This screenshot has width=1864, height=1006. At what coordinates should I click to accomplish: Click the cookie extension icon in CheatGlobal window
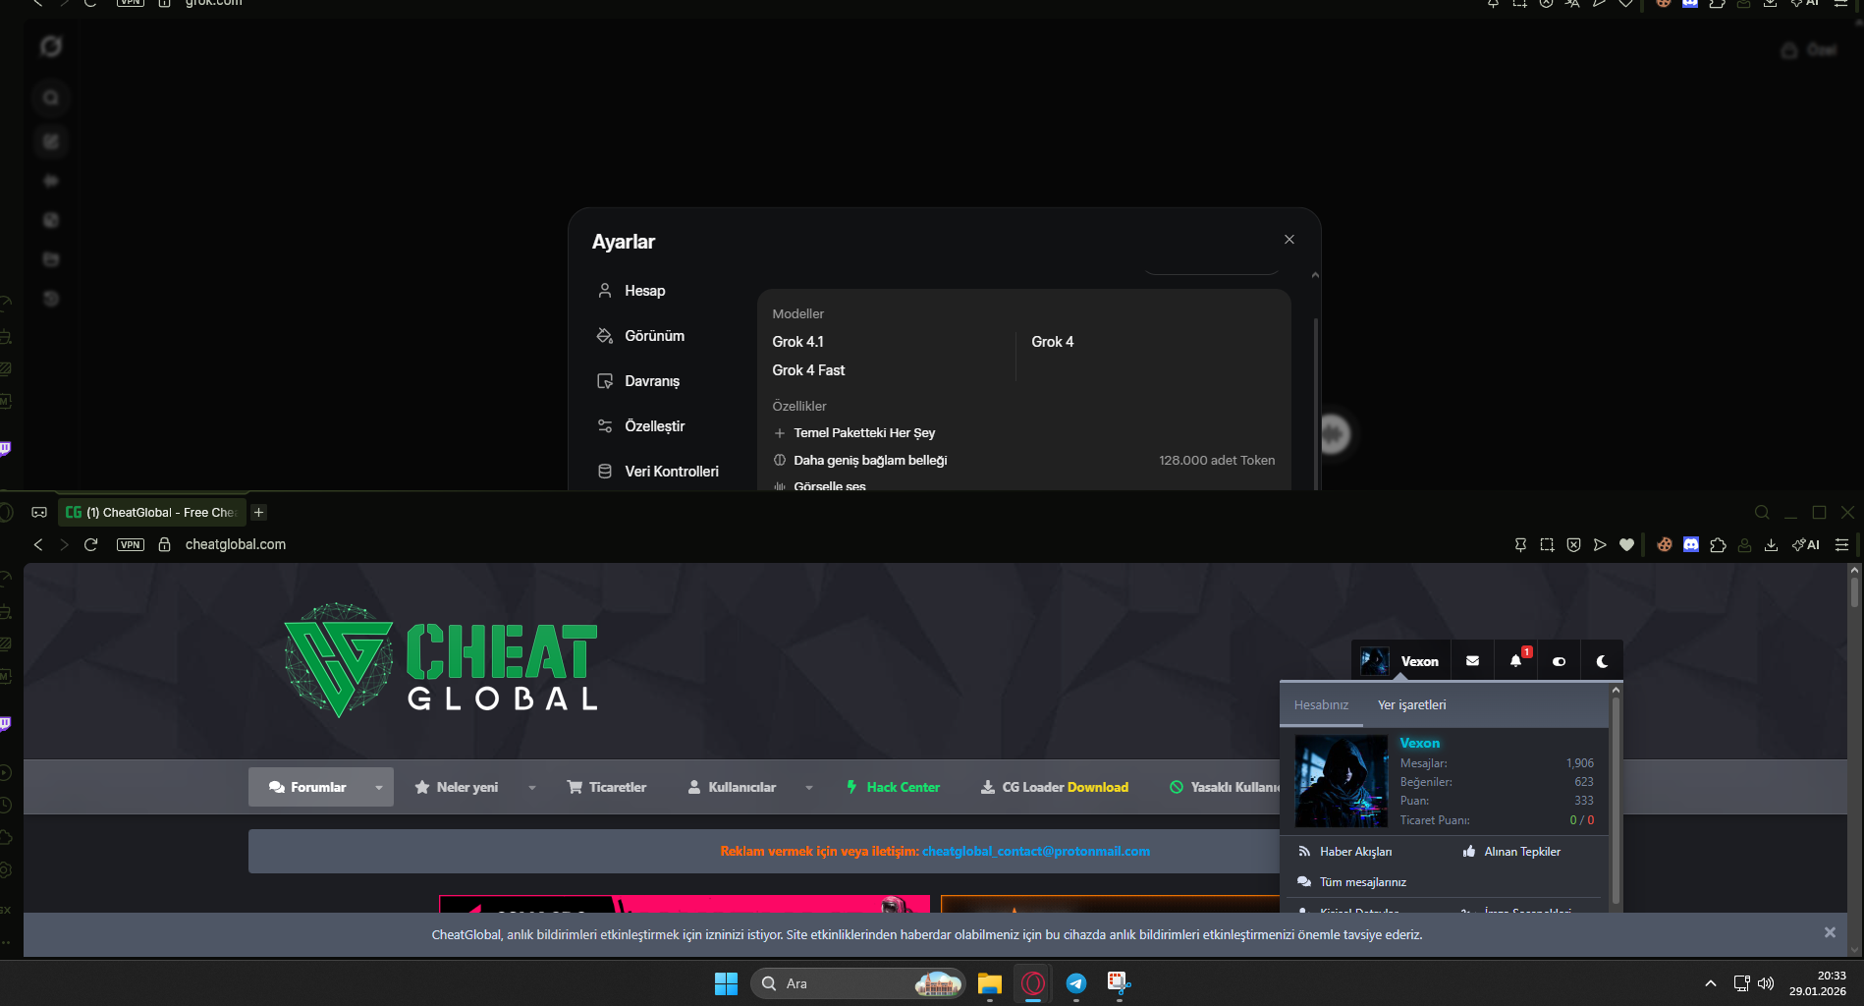(1665, 544)
